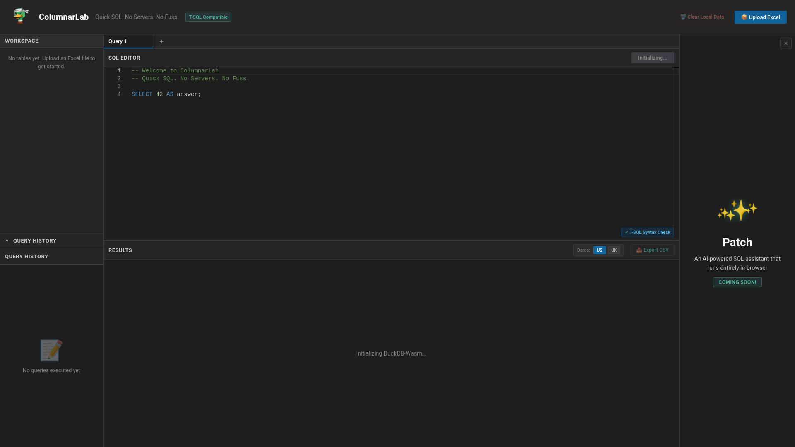Close the Patch assistant panel
The width and height of the screenshot is (795, 447).
[x=785, y=43]
